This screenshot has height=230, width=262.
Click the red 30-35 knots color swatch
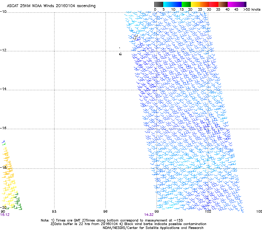tap(214, 4)
